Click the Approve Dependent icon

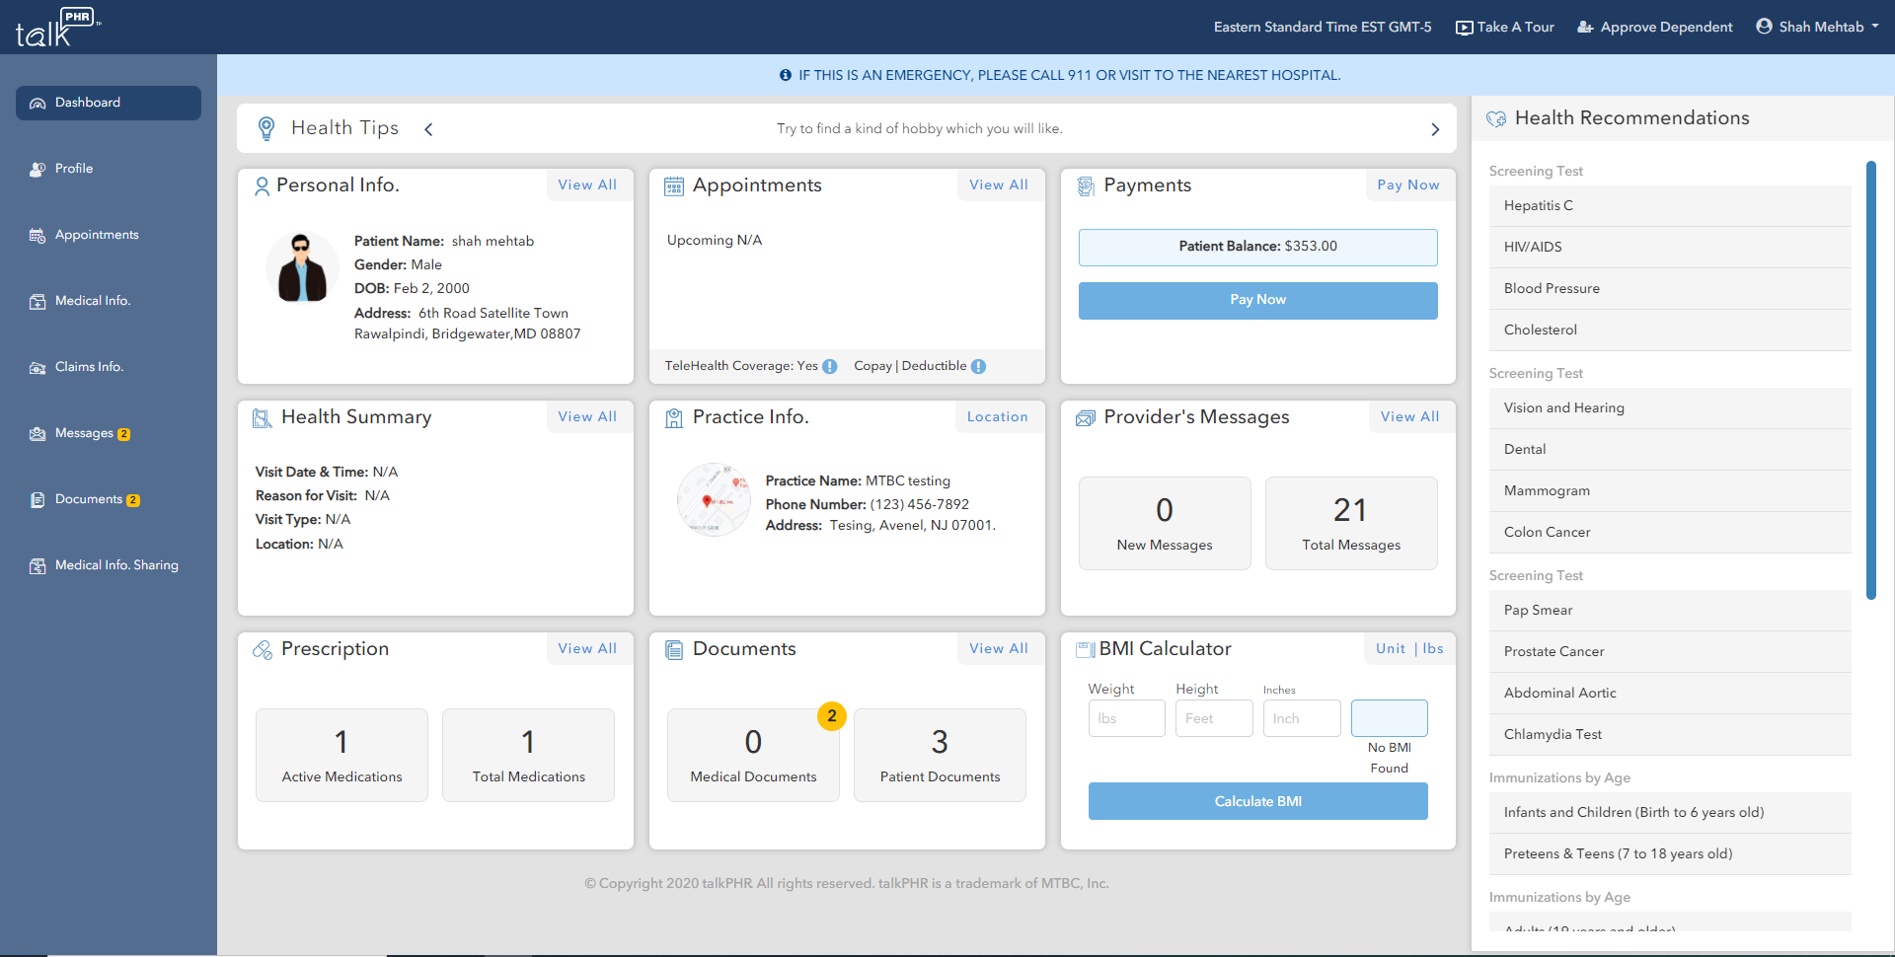point(1585,28)
